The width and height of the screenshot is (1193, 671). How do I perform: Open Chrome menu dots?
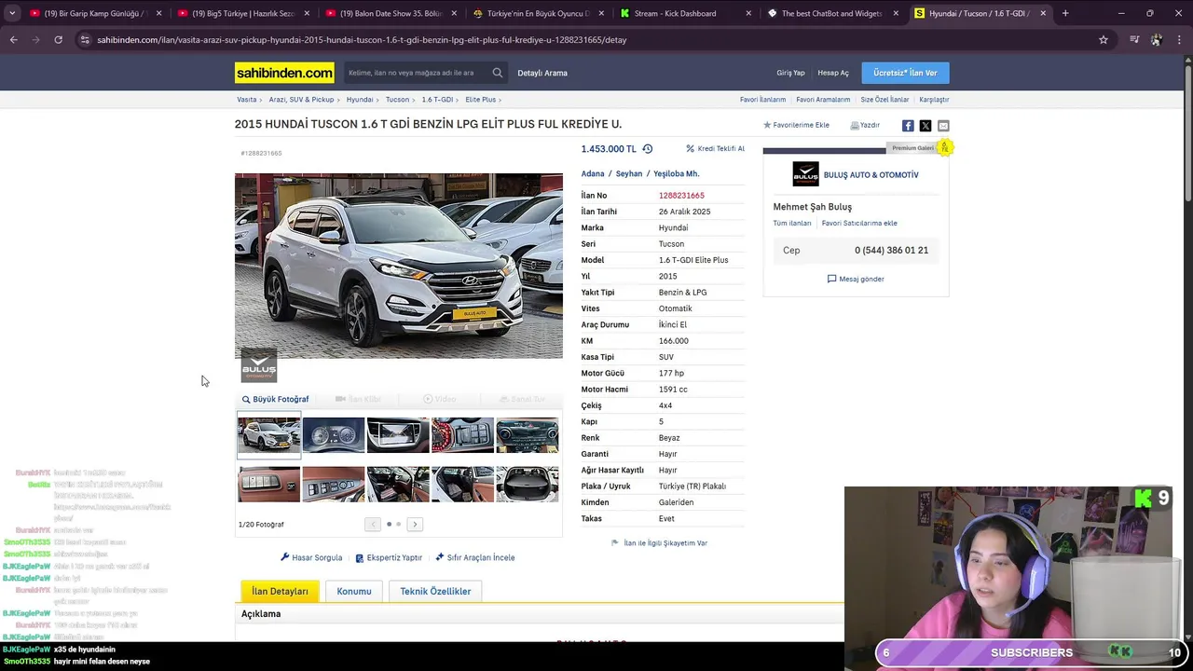pyautogui.click(x=1179, y=40)
